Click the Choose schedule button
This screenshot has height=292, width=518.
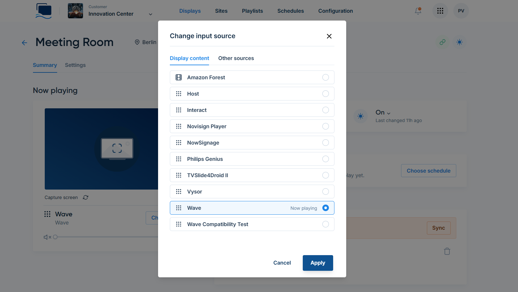click(429, 171)
